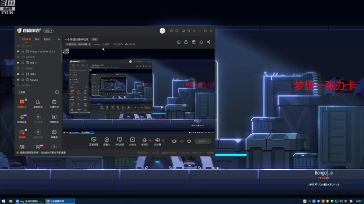The height and width of the screenshot is (204, 364).
Task: Edit the game category via its pencil icon
Action: [x=89, y=44]
